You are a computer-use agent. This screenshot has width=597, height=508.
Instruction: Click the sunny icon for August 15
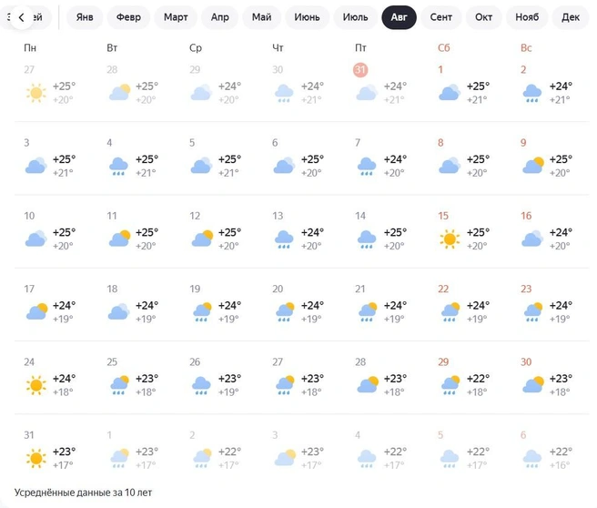(x=450, y=239)
